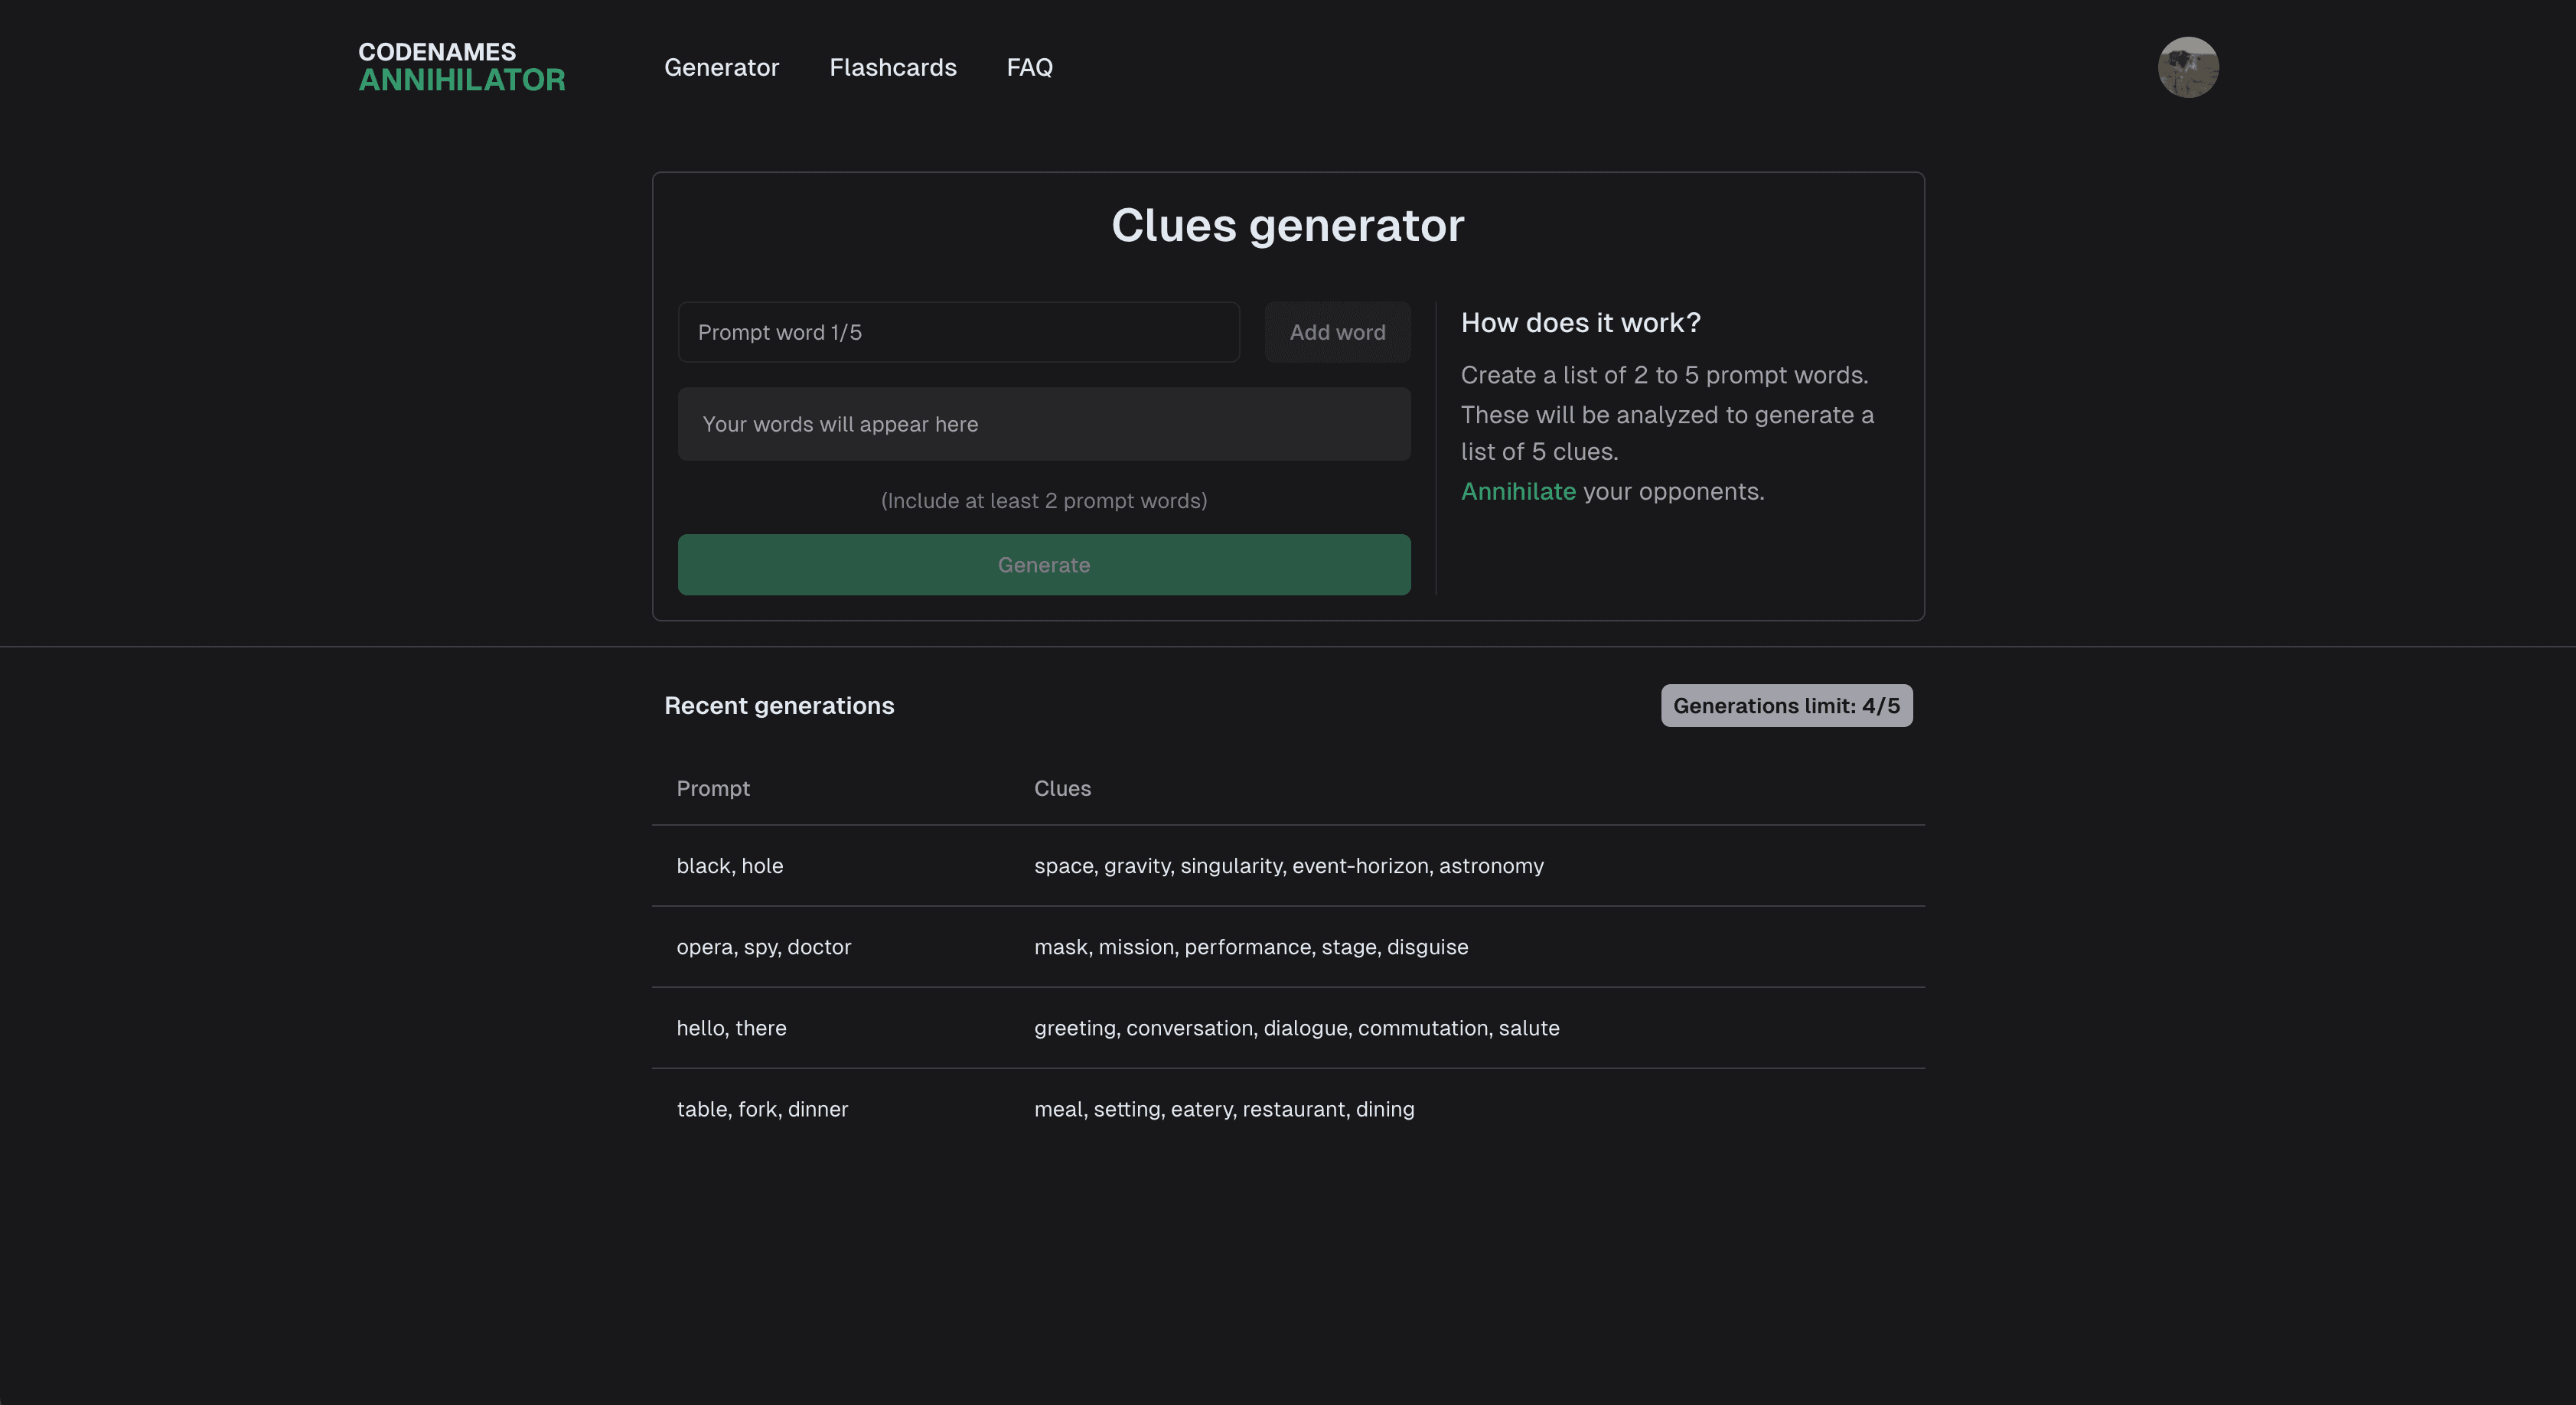Viewport: 2576px width, 1405px height.
Task: Click the greeting clue in hello there row
Action: (x=1074, y=1026)
